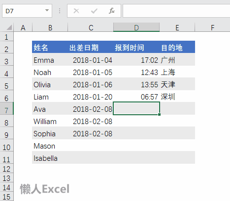Select row 2 header

tap(6, 47)
